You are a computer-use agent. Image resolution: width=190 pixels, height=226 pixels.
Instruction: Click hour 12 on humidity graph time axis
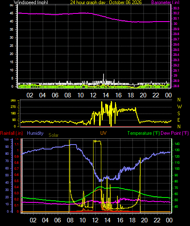[x=95, y=220]
